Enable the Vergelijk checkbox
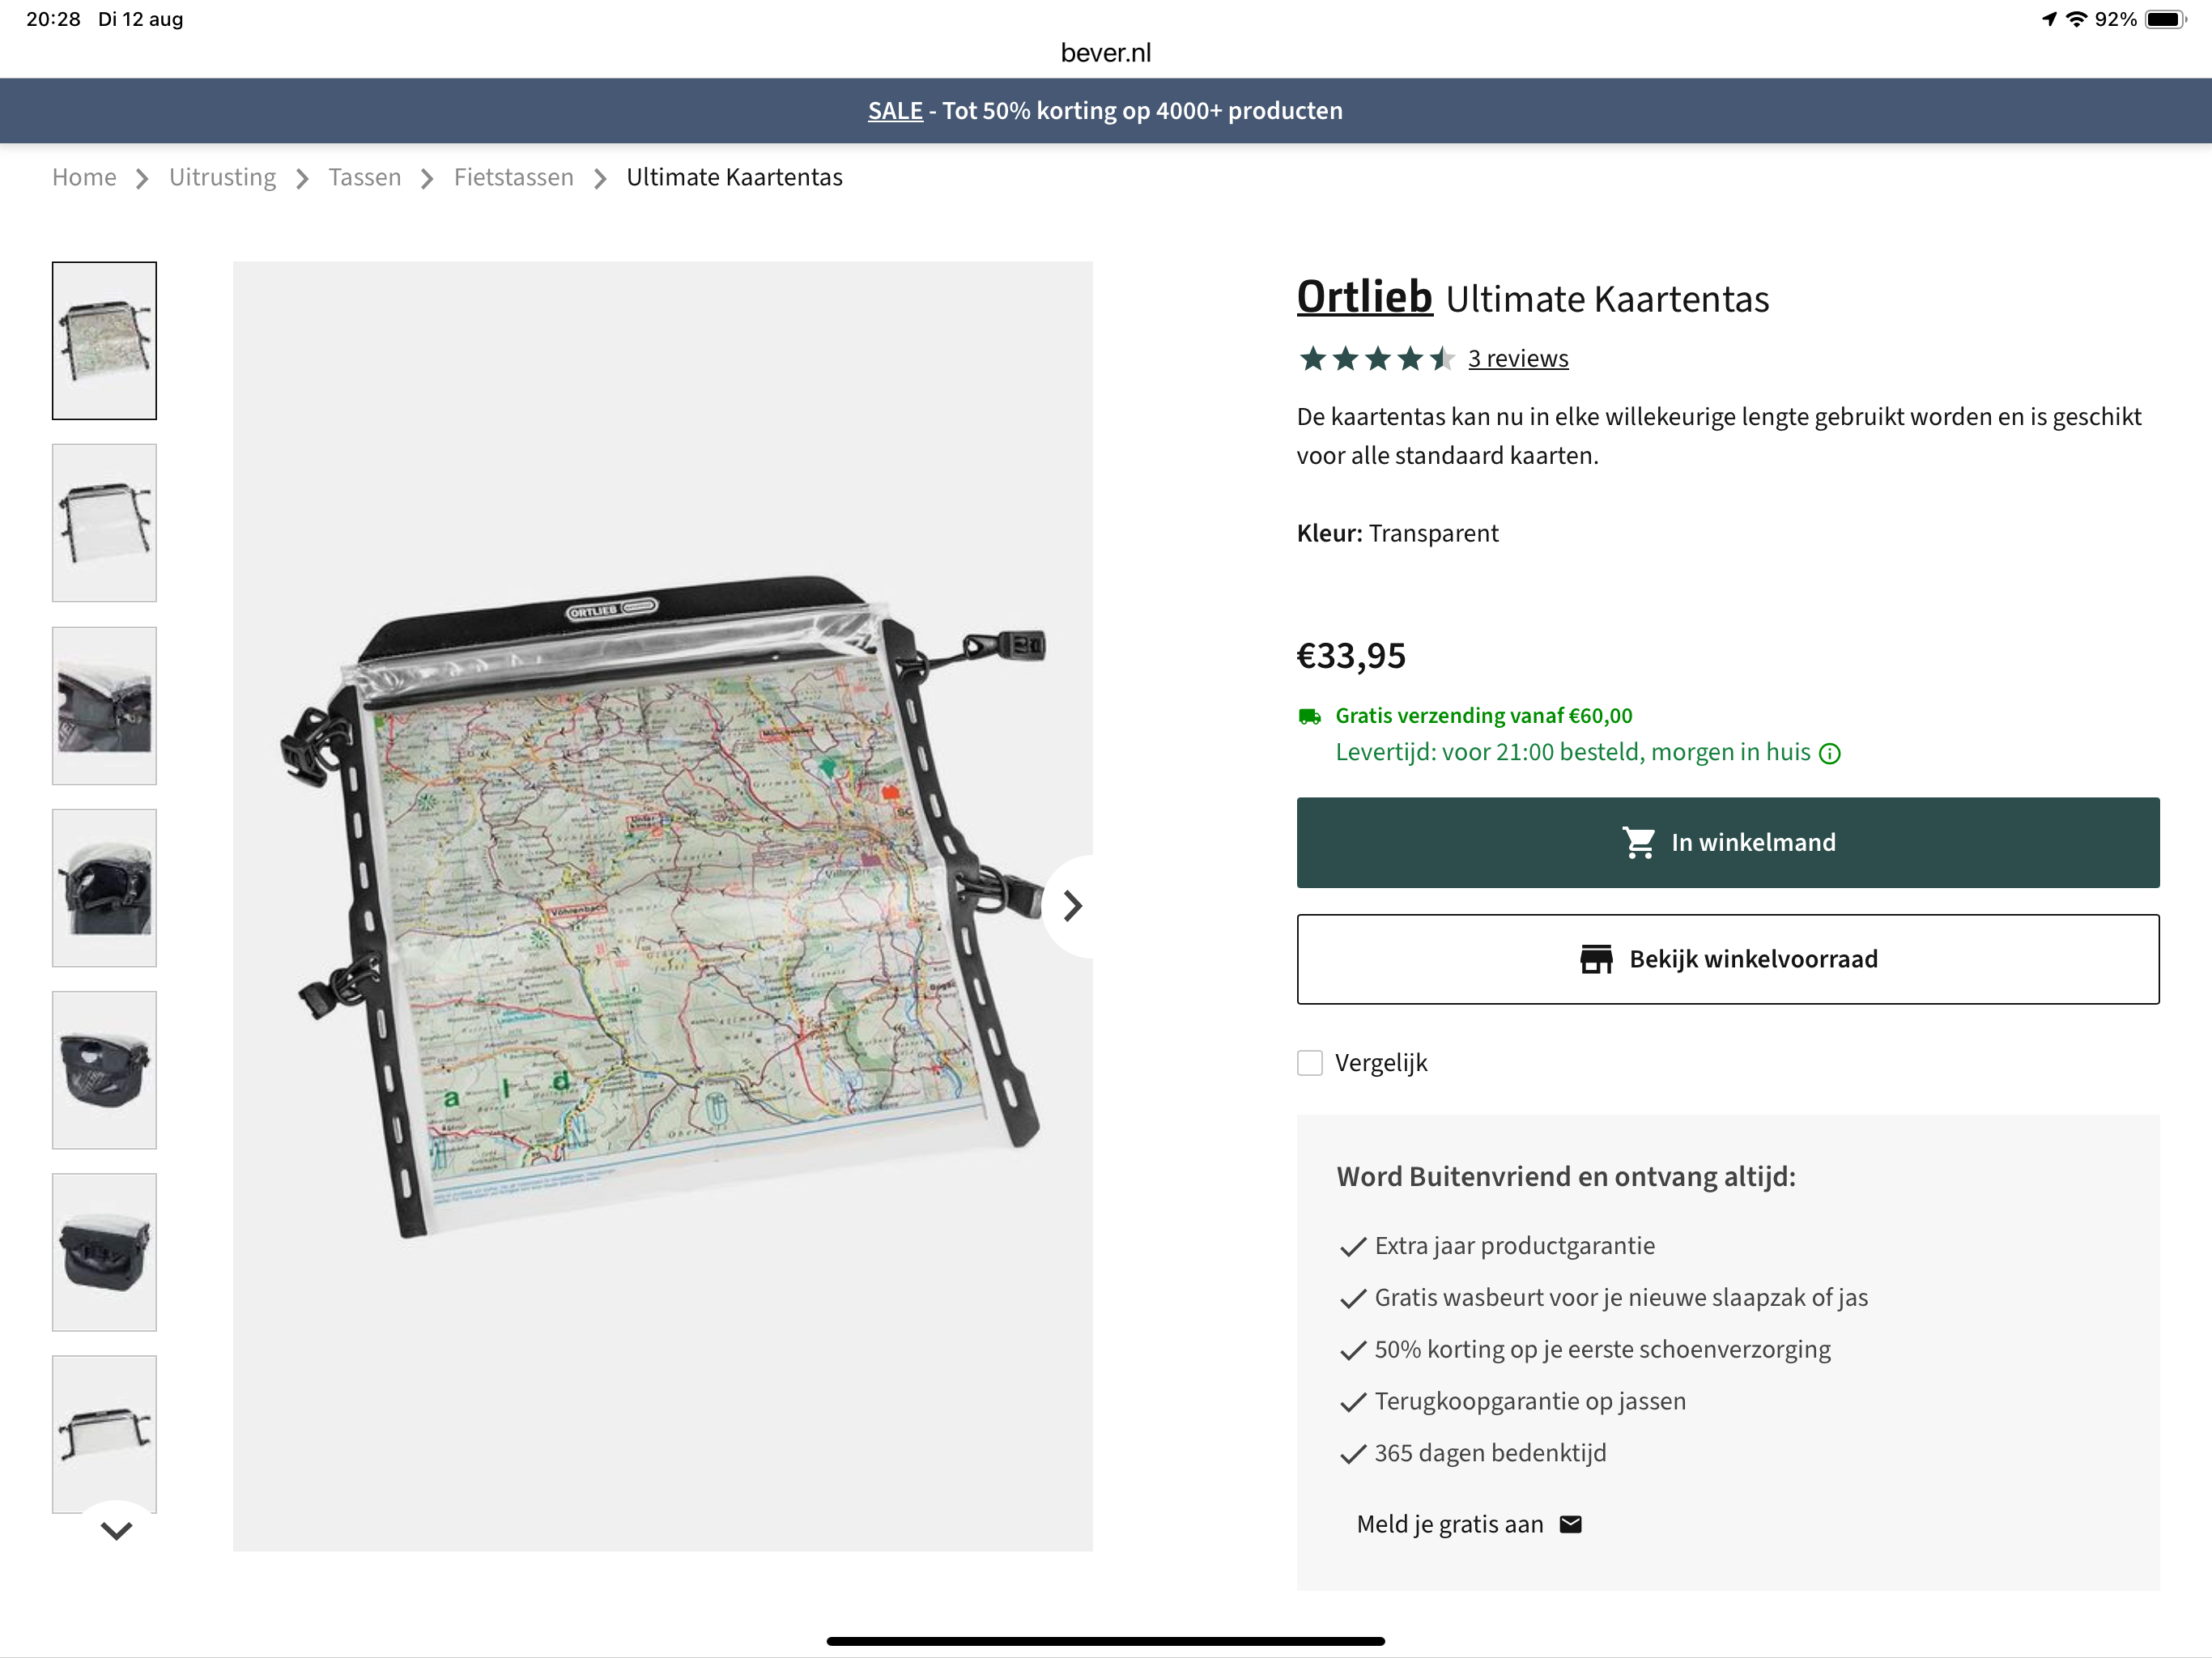 click(1310, 1063)
